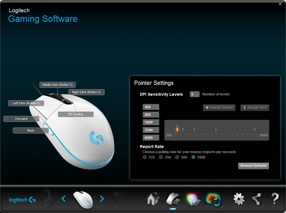Viewport: 286px width, 213px height.
Task: Navigate to the previous device with the left chevron
Action: coord(64,199)
